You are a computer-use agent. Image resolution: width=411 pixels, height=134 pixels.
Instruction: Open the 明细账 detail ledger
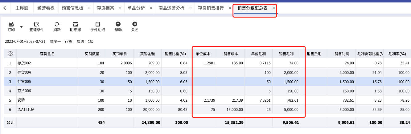tap(76, 27)
